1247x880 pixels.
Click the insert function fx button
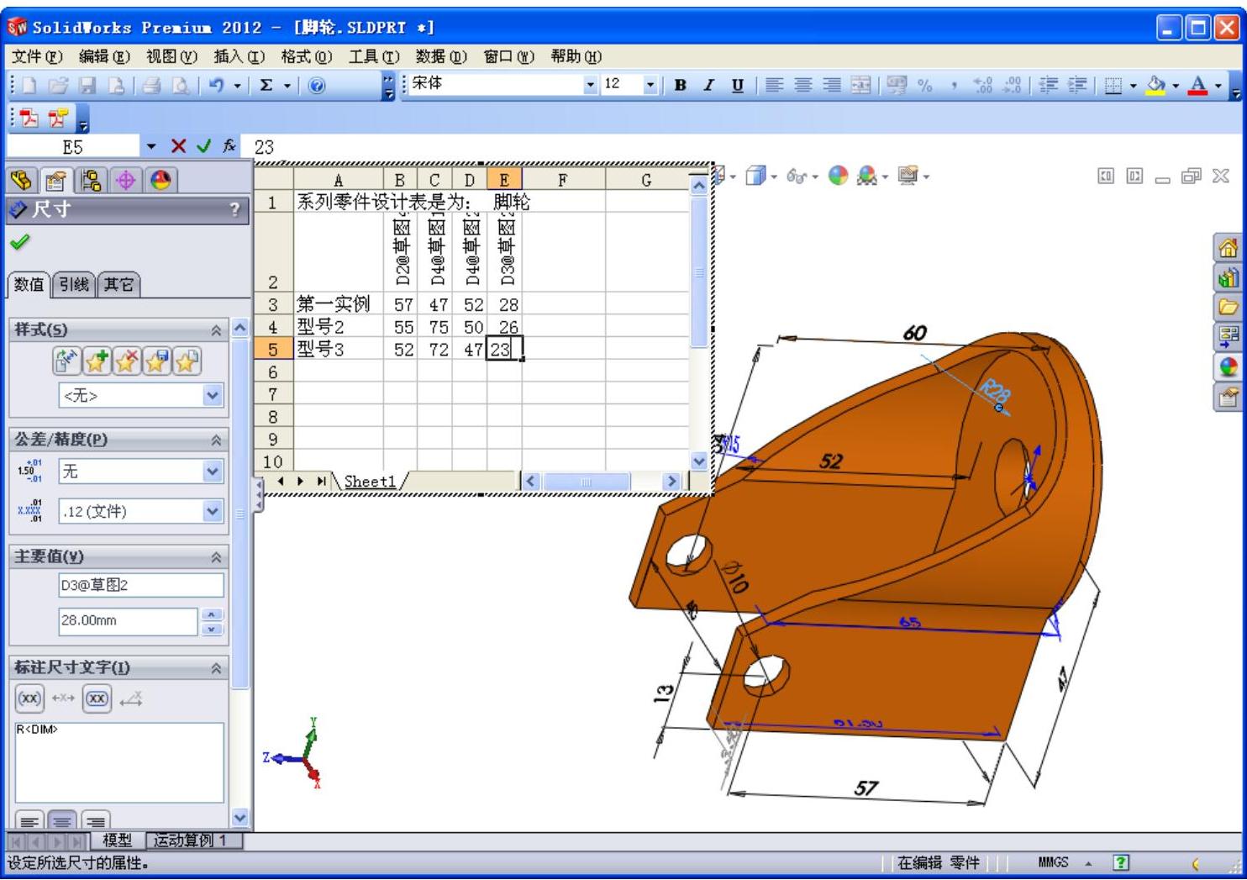(229, 146)
